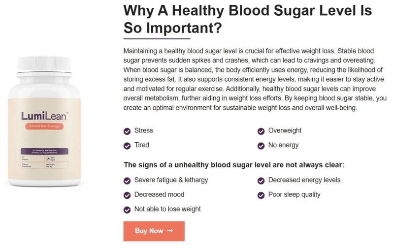
Task: Click the checkmark icon beside No energy
Action: click(x=261, y=146)
